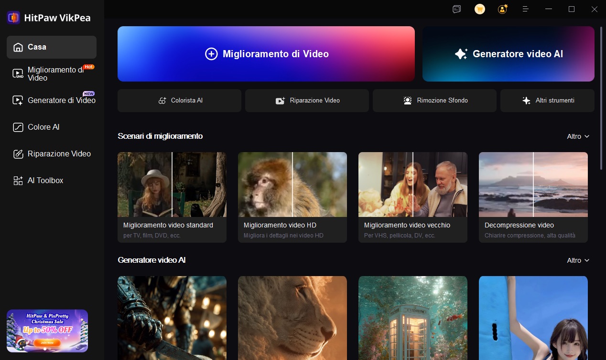Open the feedback chat icon in the title bar
This screenshot has width=606, height=360.
456,9
